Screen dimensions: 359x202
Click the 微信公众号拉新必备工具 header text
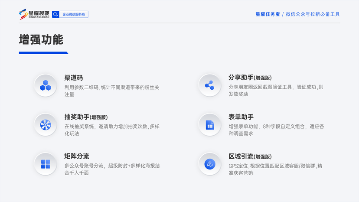(313, 14)
